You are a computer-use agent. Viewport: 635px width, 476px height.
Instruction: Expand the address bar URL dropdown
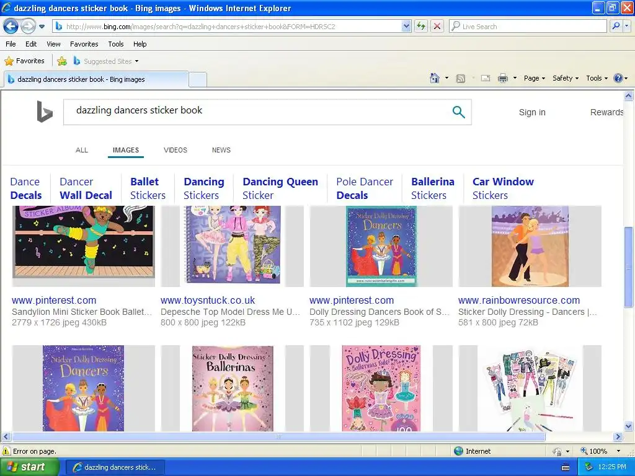[x=406, y=26]
